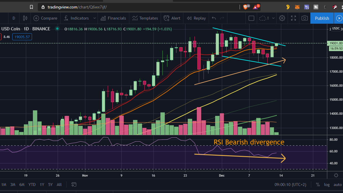Enter fullscreen mode
The image size is (343, 193).
[293, 18]
